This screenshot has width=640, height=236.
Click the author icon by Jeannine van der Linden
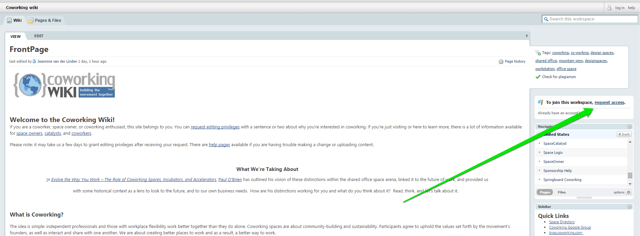(34, 61)
